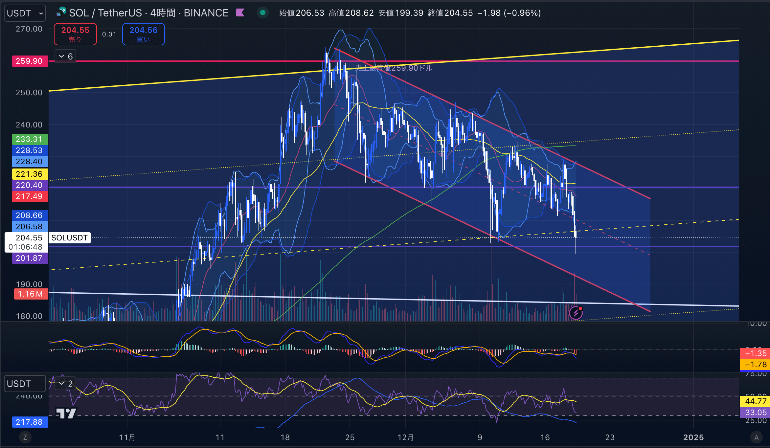
Task: Click the purple 201.87 price label
Action: pyautogui.click(x=30, y=258)
